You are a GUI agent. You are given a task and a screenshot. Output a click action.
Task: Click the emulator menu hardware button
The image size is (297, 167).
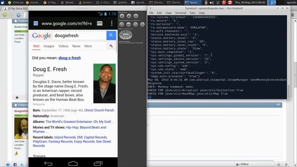129,25
